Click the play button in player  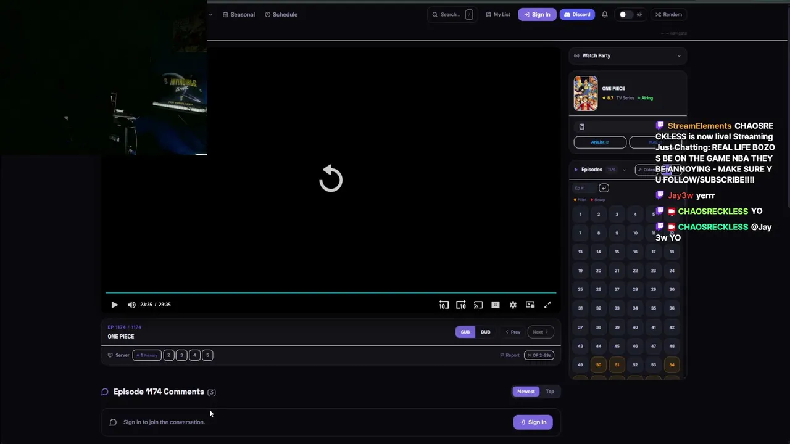[x=115, y=305]
